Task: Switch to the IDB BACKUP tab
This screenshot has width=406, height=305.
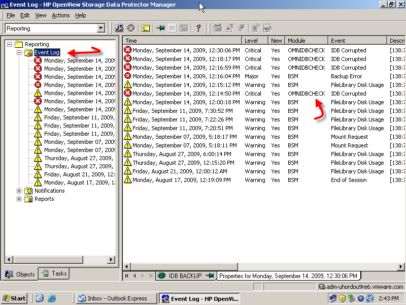Action: tap(185, 276)
